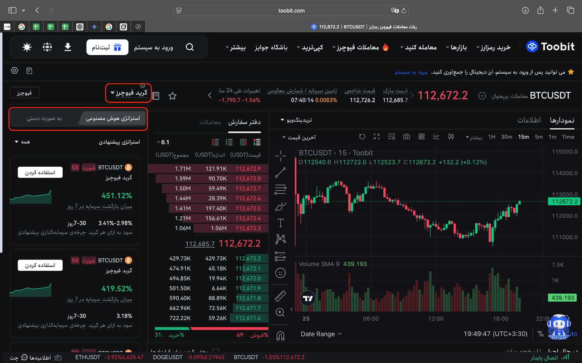The width and height of the screenshot is (582, 363).
Task: Open the chart indicators icon
Action: 436,137
